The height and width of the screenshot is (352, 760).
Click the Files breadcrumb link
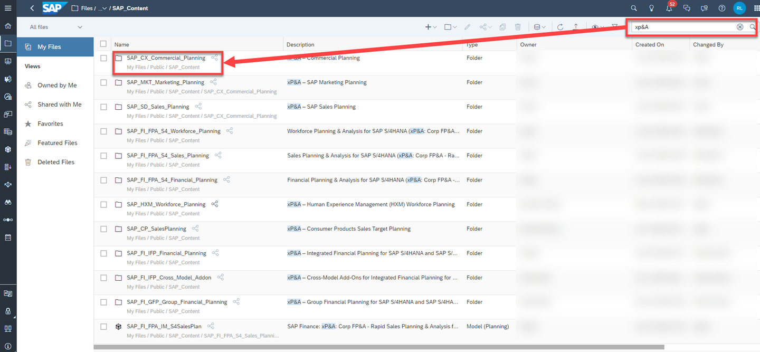(86, 8)
